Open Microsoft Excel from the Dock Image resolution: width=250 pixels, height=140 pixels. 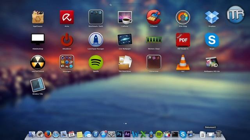pyautogui.click(x=143, y=134)
